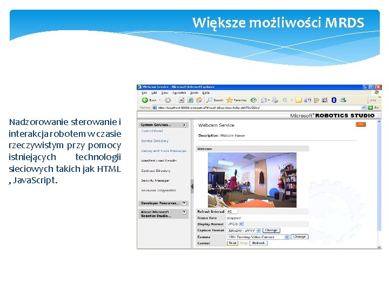Click the blue Bluetooth icon
The width and height of the screenshot is (389, 291).
334,100
